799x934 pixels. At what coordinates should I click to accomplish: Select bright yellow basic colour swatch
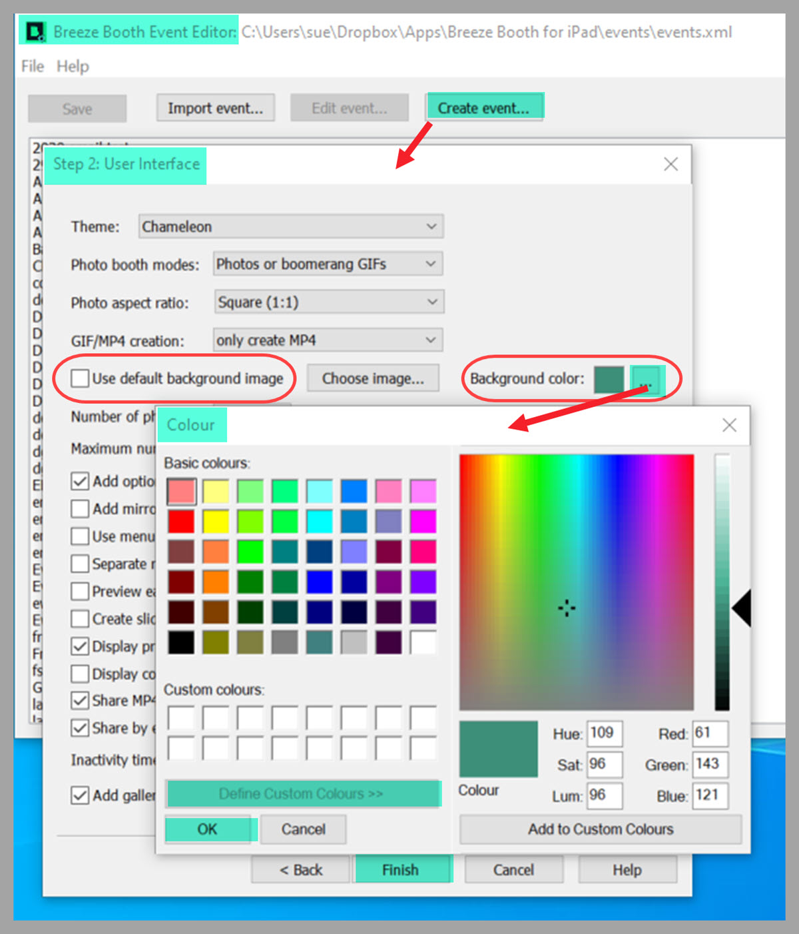click(x=216, y=522)
